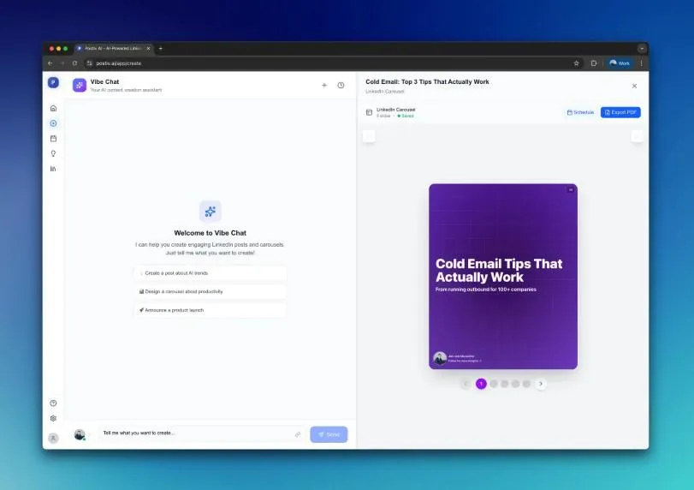Choose 'Create a post about AI trends' suggestion

click(x=211, y=273)
